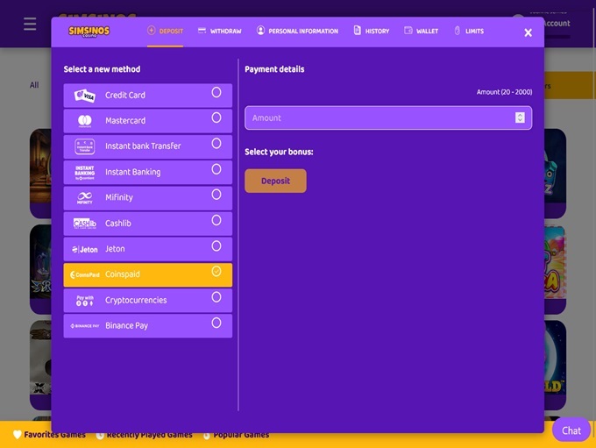Go to the Wallet tab
This screenshot has height=448, width=596.
pos(421,31)
